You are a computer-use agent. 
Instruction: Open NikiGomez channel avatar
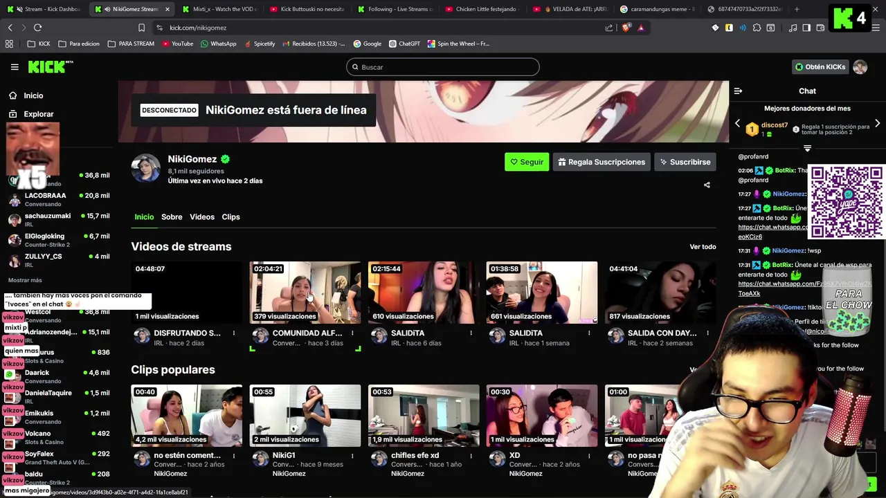pyautogui.click(x=146, y=167)
